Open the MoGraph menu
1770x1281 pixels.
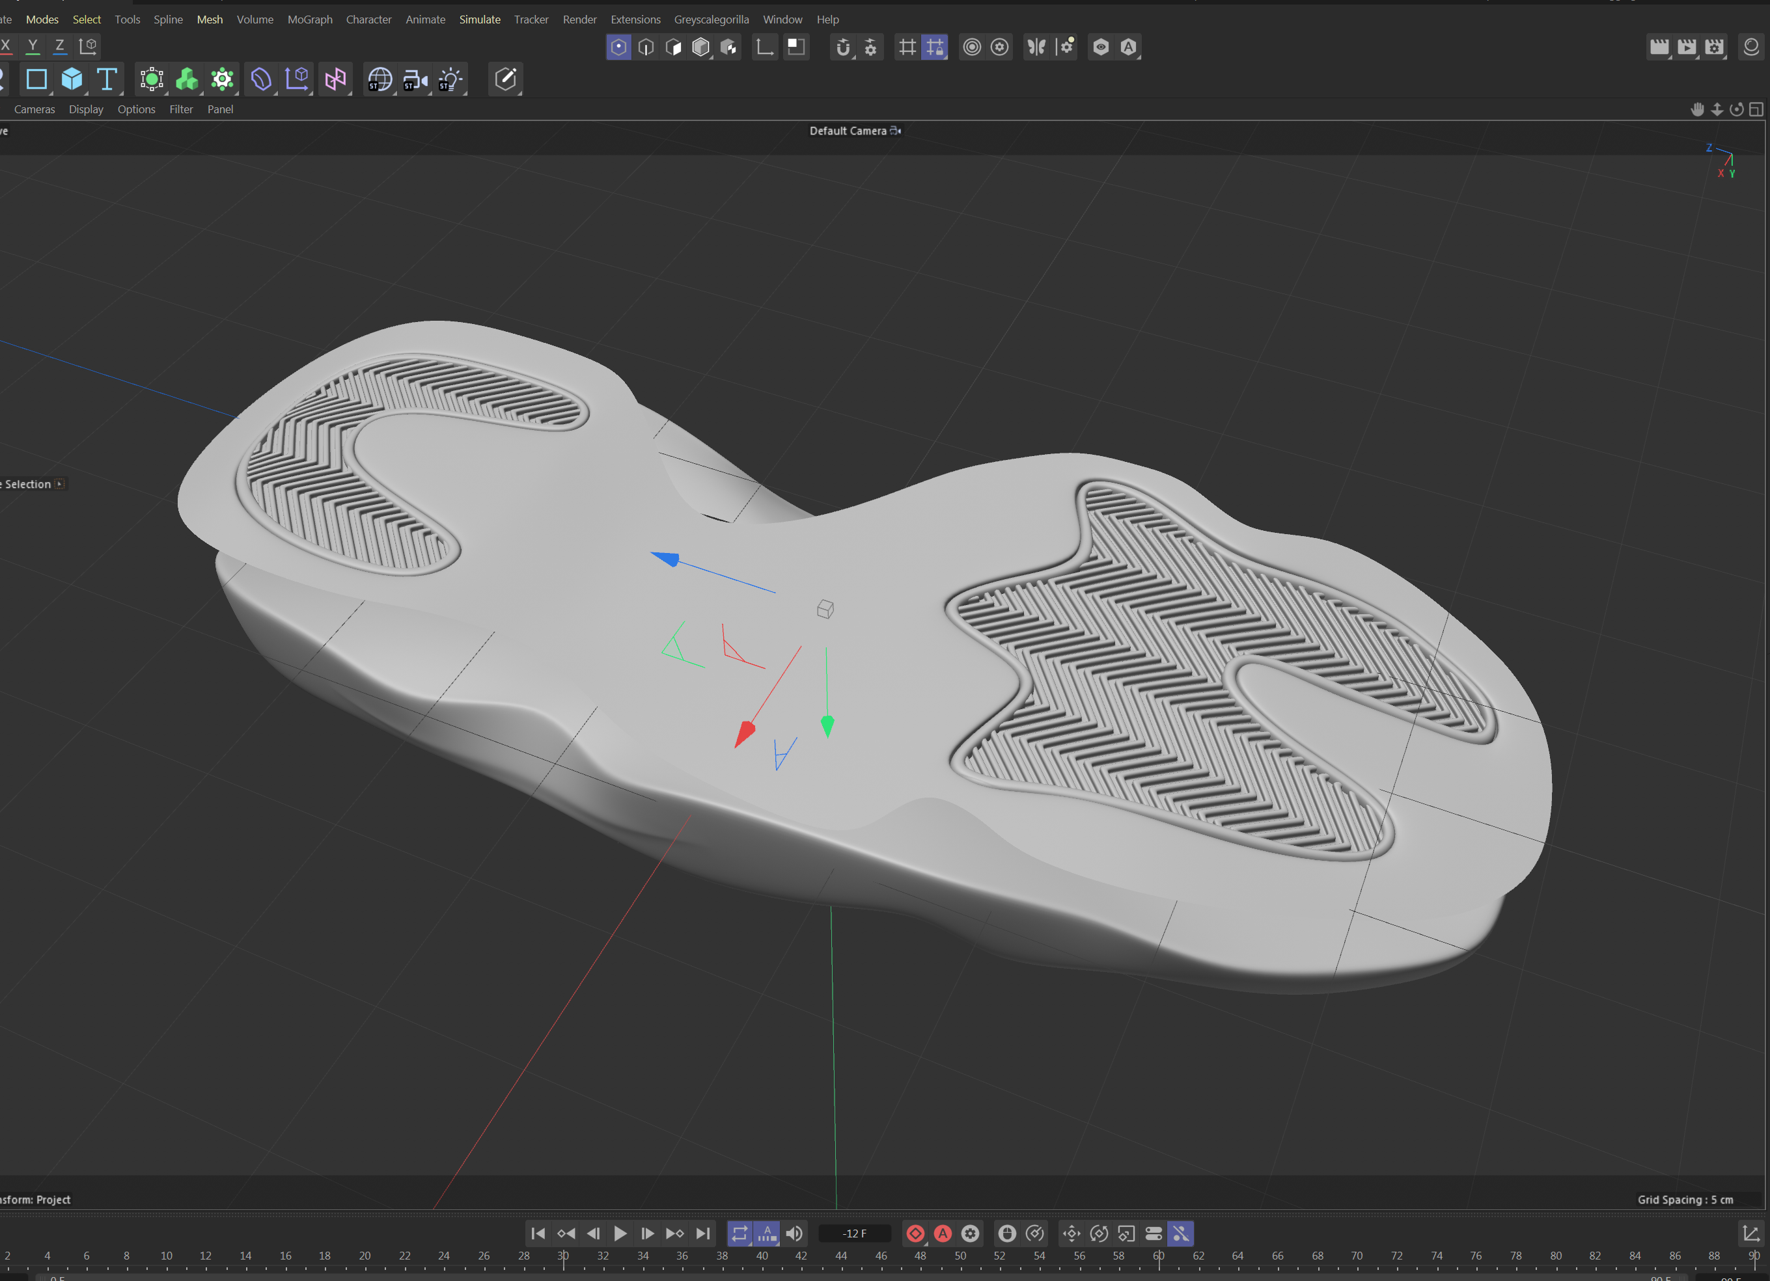(309, 20)
